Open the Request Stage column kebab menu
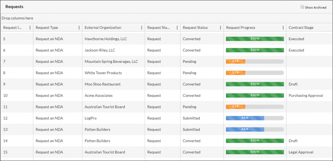The image size is (333, 161). pyautogui.click(x=177, y=28)
